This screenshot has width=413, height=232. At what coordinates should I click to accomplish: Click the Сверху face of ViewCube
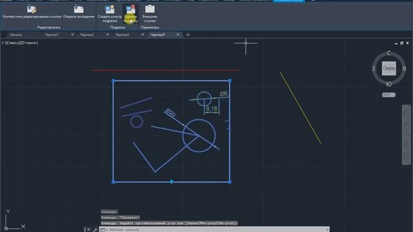(x=389, y=68)
